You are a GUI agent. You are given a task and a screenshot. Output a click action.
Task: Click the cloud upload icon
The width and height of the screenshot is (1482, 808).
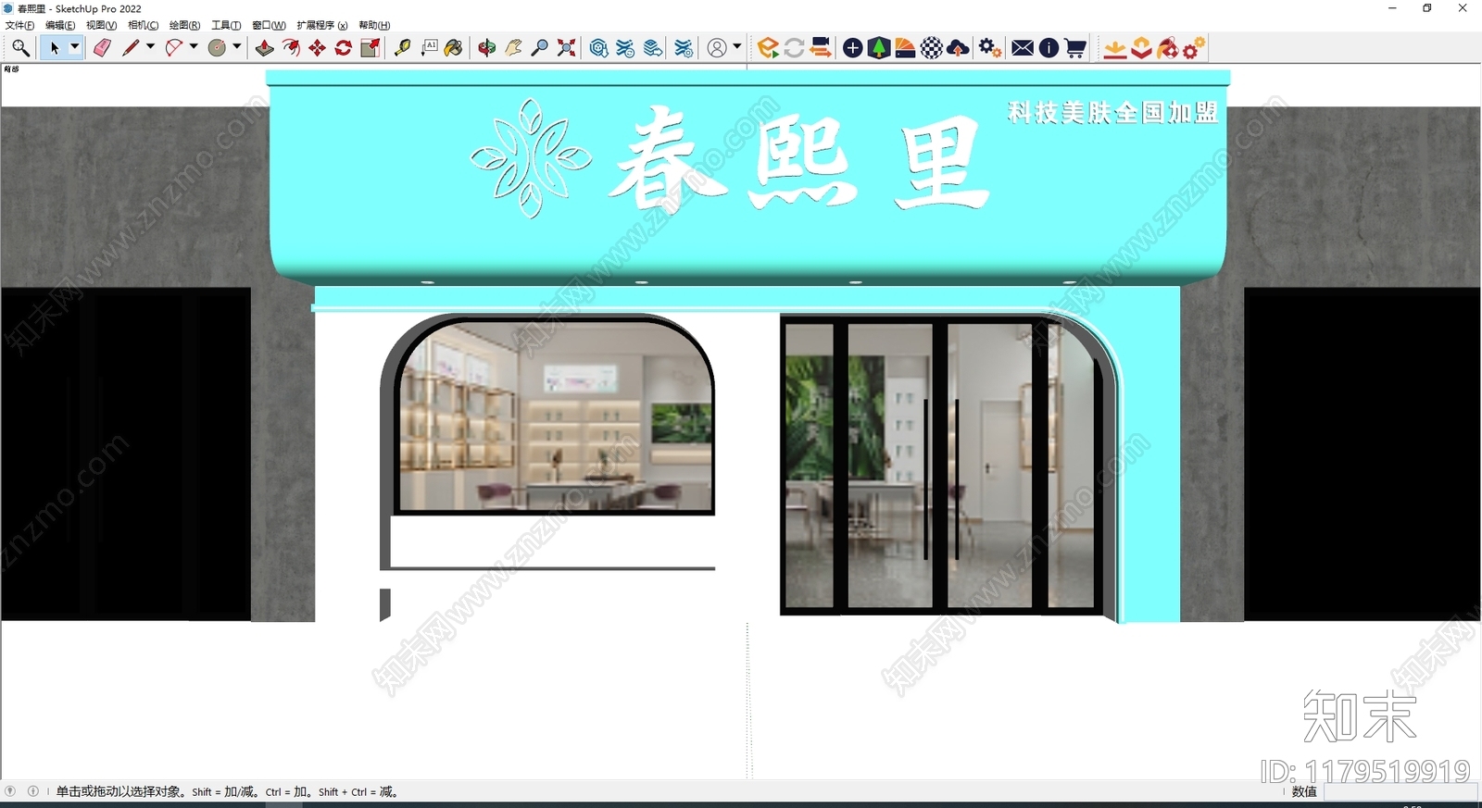pyautogui.click(x=959, y=48)
